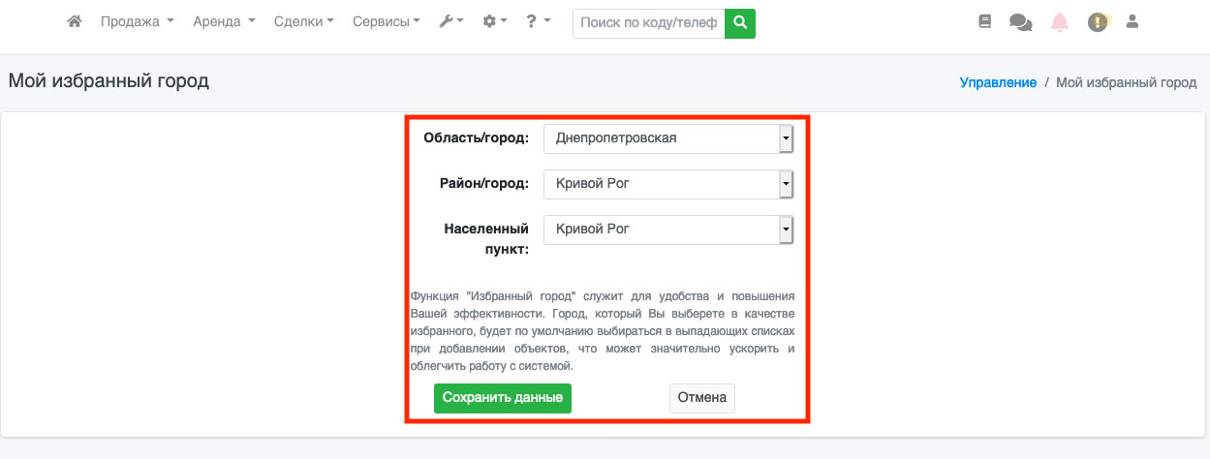Show notifications via bell icon
This screenshot has height=459, width=1210.
(1060, 21)
